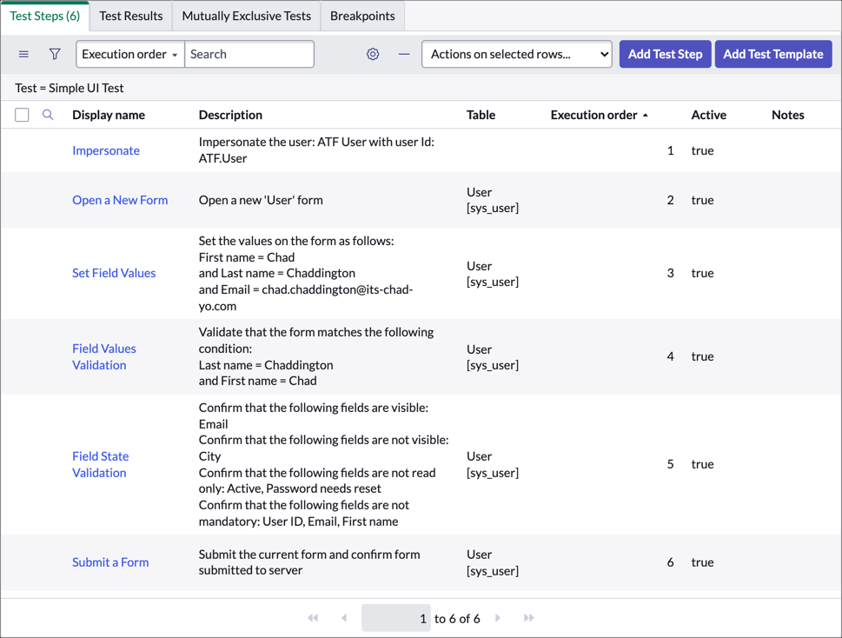The image size is (842, 638).
Task: Click the Add Test Step button
Action: pos(665,54)
